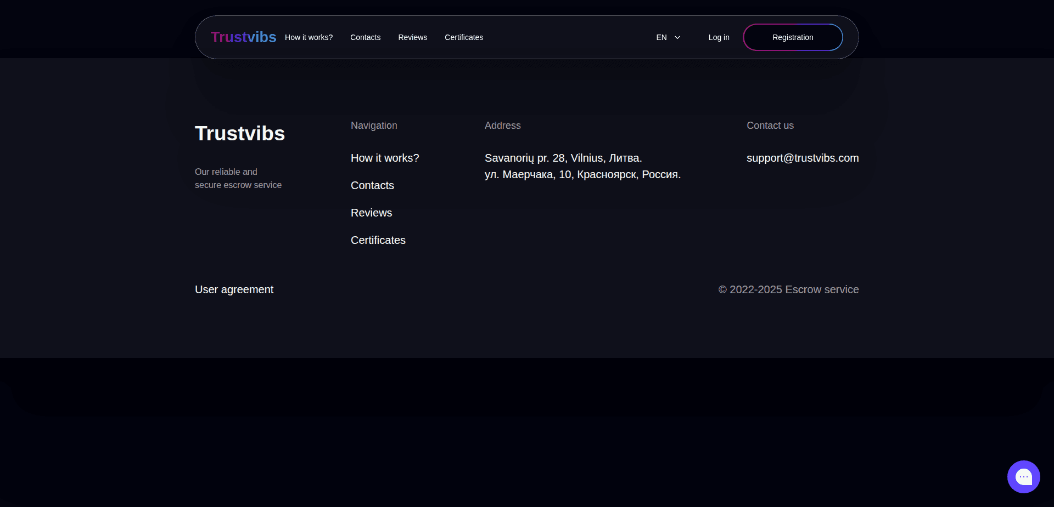Screen dimensions: 1054x507
Task: Click the support@trustvibs.com email address
Action: click(x=802, y=158)
